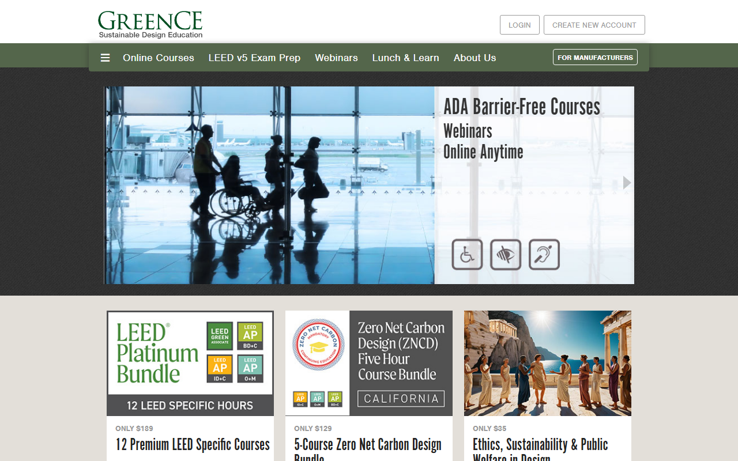This screenshot has height=461, width=738.
Task: Click the ONLY $129 price label
Action: click(313, 428)
